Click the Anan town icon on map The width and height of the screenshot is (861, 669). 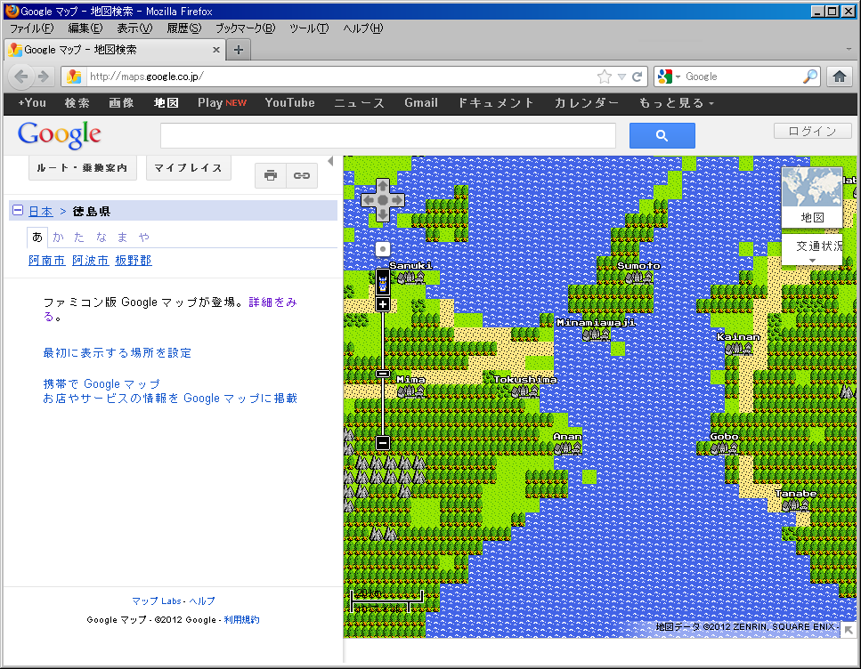(567, 448)
